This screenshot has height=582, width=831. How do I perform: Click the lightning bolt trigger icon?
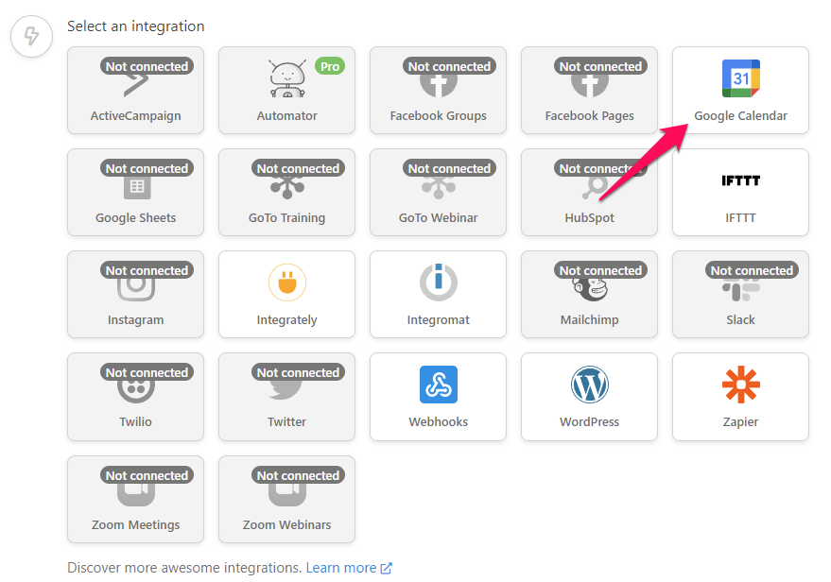[x=32, y=36]
